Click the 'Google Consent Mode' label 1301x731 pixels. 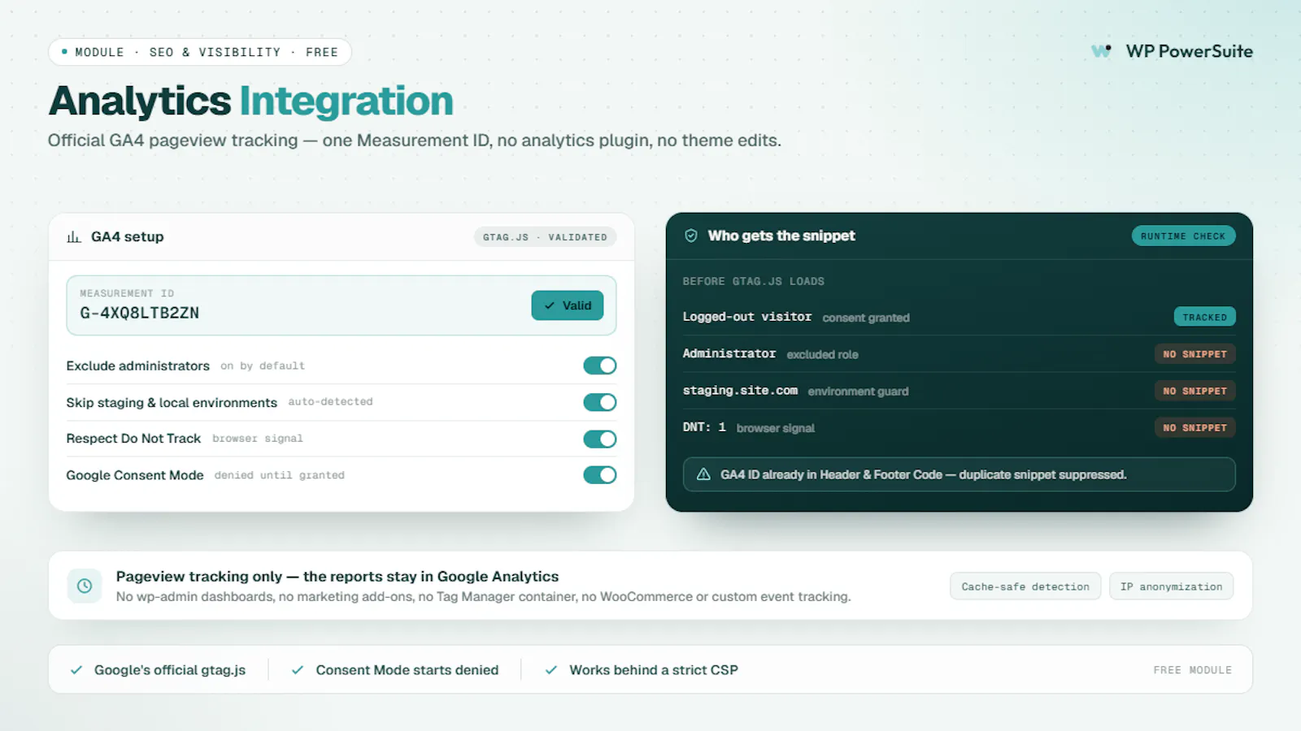(x=135, y=475)
